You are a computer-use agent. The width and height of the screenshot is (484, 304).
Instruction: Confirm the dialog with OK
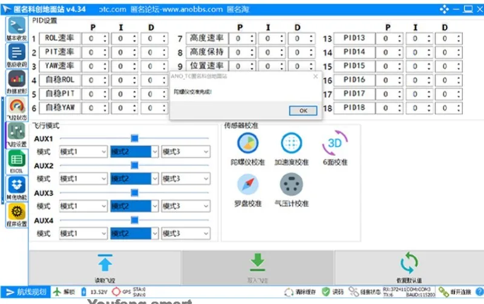(303, 111)
